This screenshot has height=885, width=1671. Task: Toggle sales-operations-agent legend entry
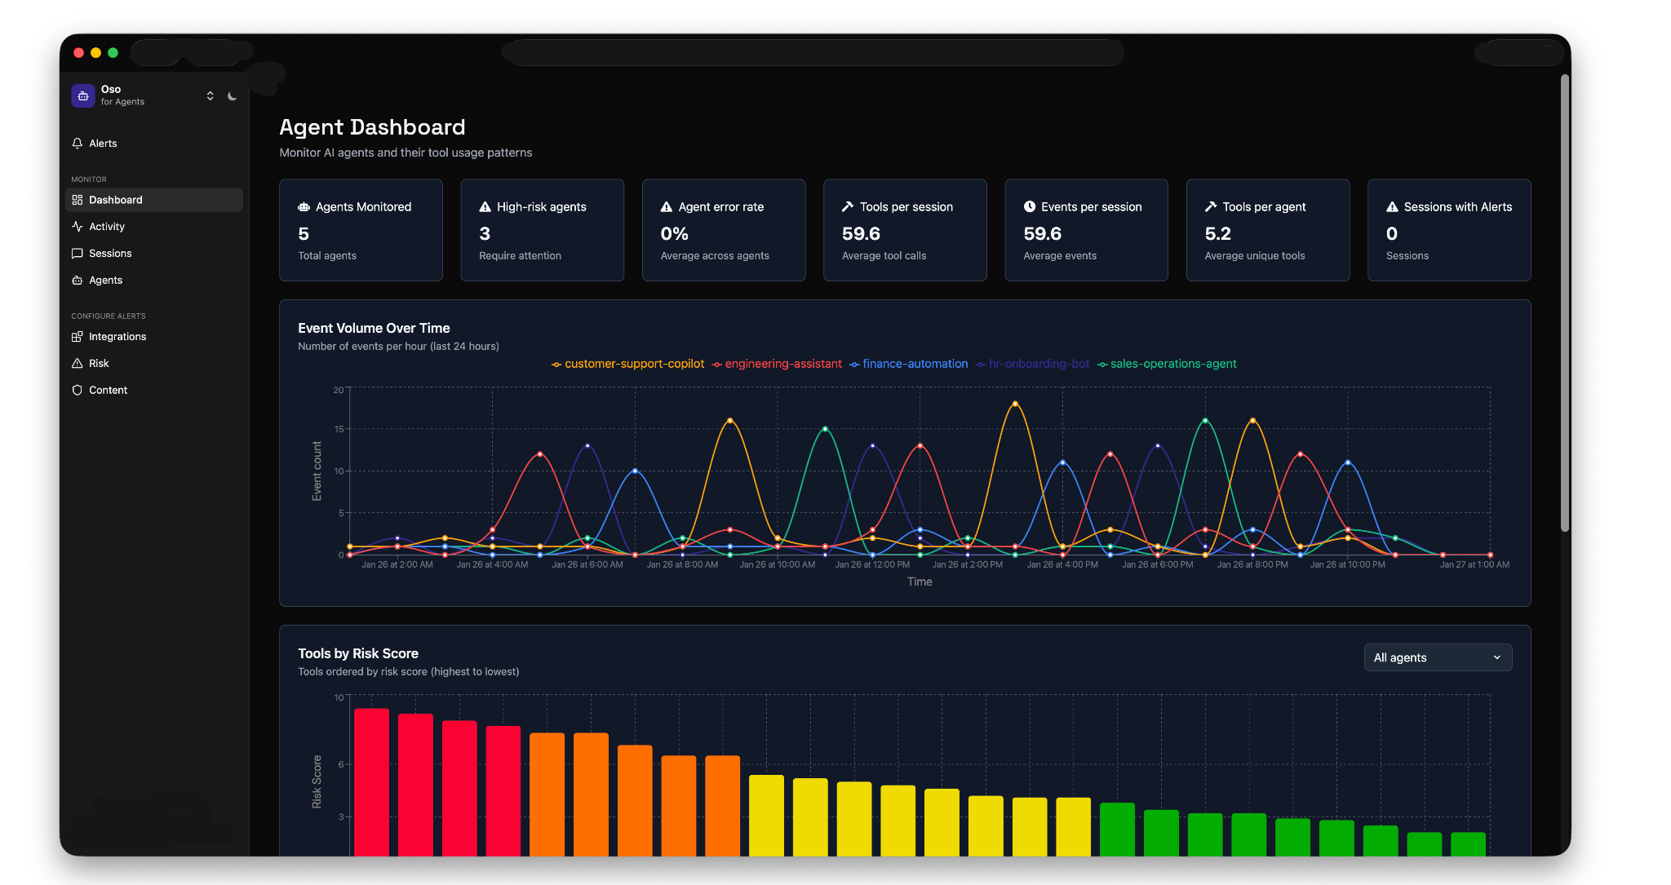coord(1167,364)
